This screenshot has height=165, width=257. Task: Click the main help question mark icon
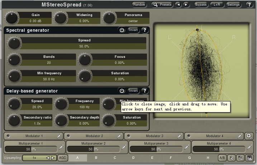pos(249,5)
